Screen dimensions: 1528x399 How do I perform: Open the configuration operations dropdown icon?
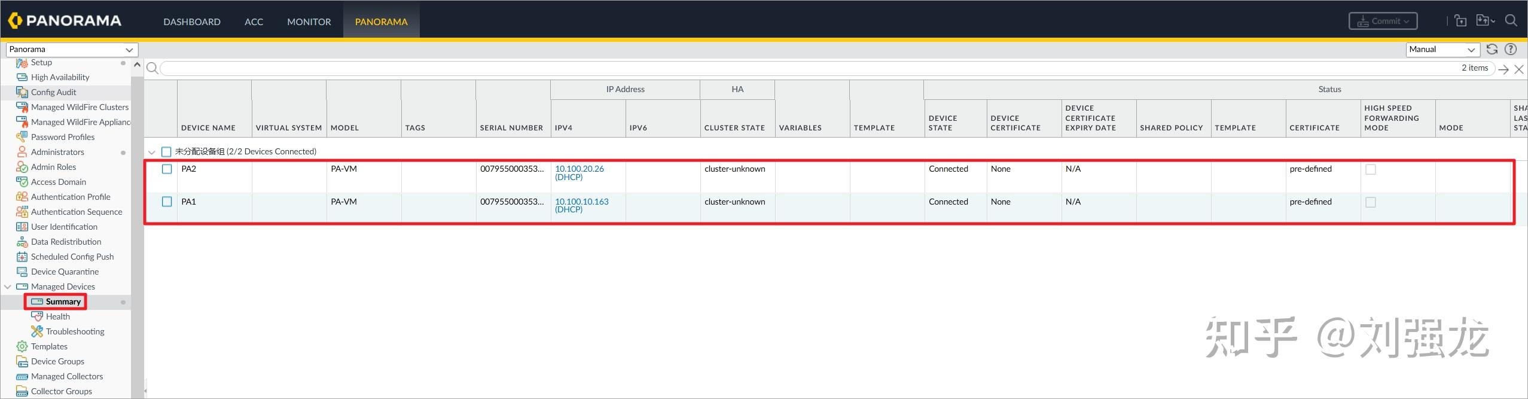click(x=1485, y=21)
